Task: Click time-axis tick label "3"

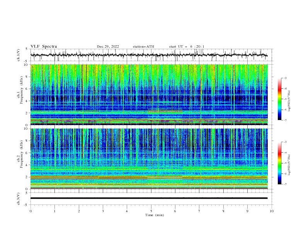Action: [103, 211]
